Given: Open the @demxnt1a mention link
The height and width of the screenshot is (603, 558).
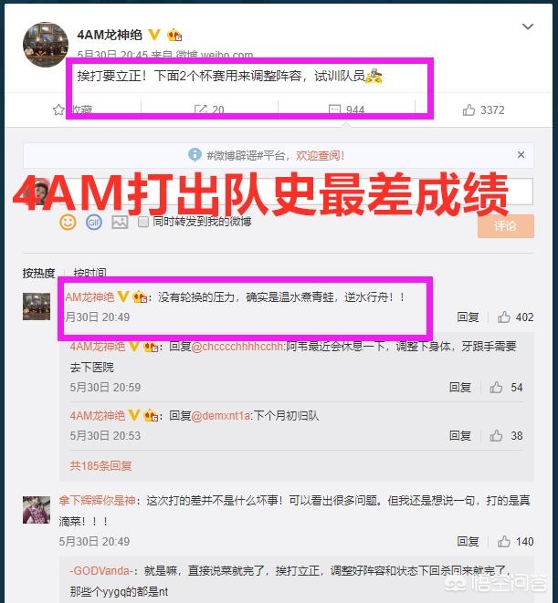Looking at the screenshot, I should click(x=221, y=416).
